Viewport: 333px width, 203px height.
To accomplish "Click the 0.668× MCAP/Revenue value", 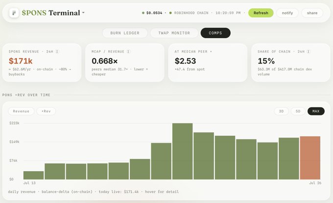I will click(x=105, y=61).
